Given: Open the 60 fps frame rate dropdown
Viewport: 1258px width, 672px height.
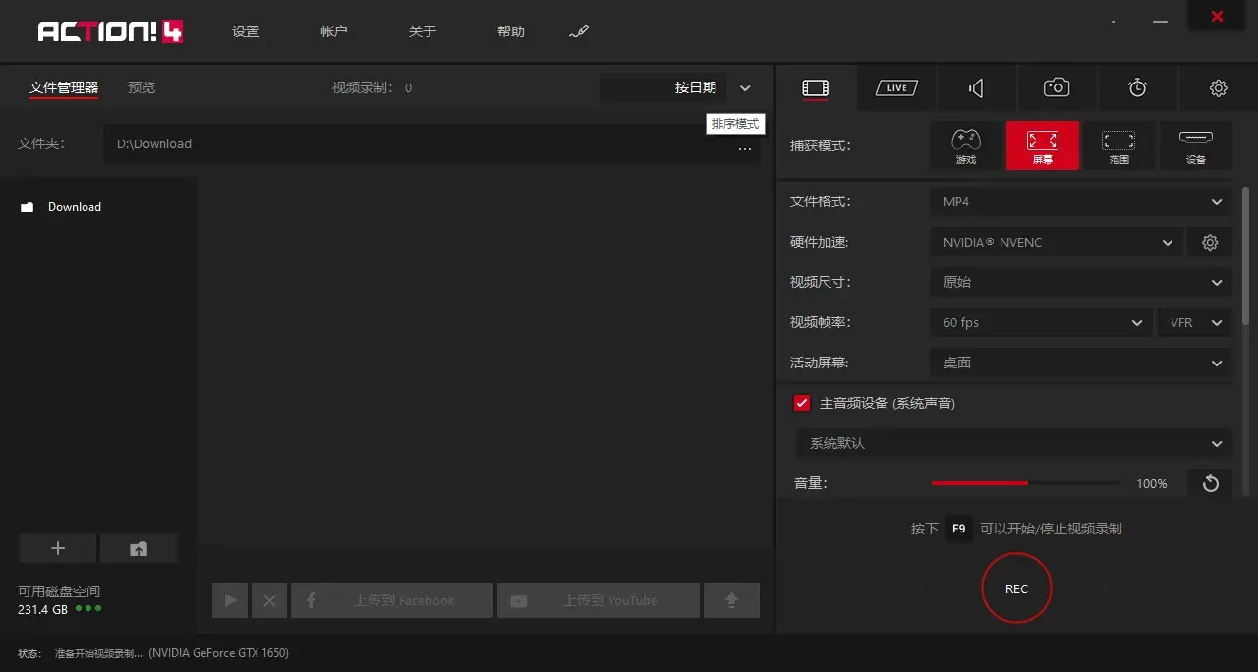Looking at the screenshot, I should [x=1041, y=323].
